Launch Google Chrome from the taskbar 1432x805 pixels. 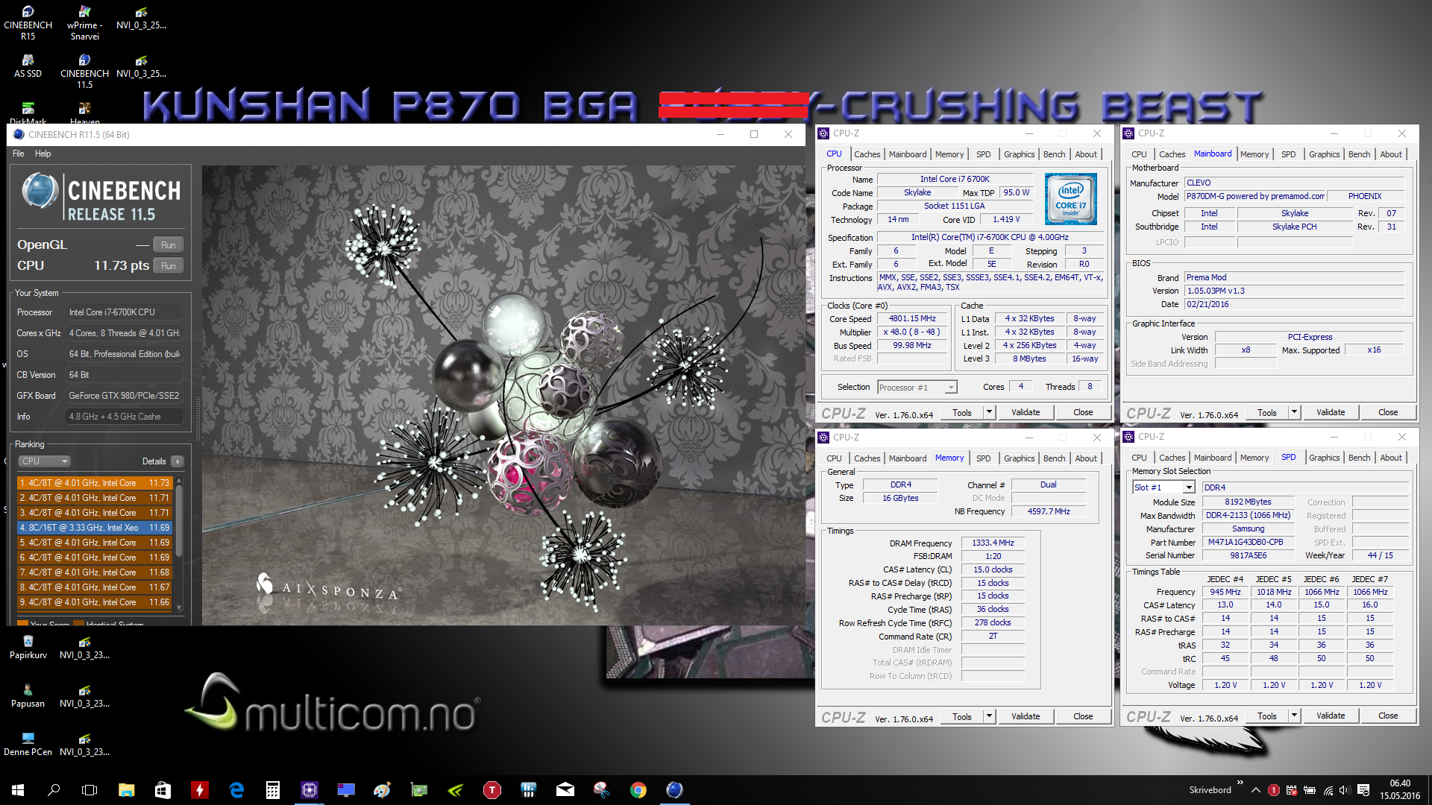(638, 790)
